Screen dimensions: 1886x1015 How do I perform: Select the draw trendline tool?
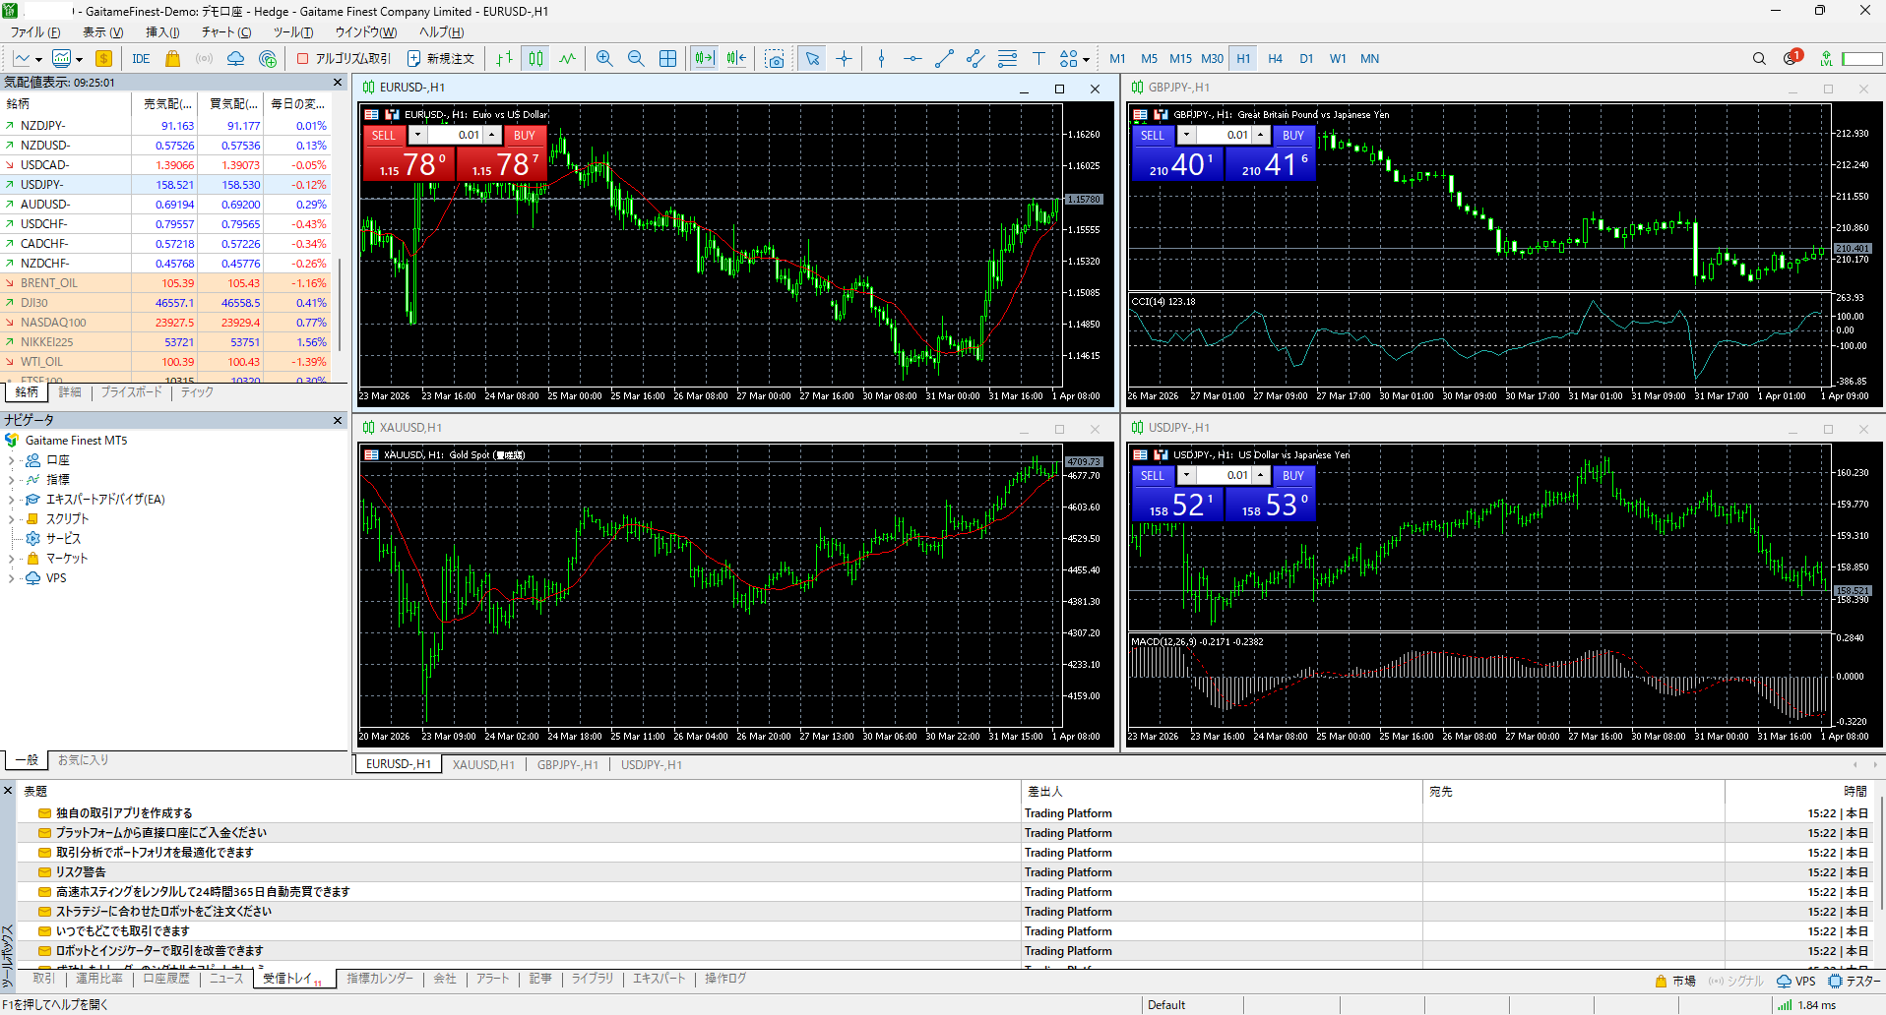[944, 59]
